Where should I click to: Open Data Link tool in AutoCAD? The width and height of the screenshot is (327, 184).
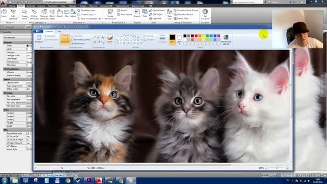(169, 14)
